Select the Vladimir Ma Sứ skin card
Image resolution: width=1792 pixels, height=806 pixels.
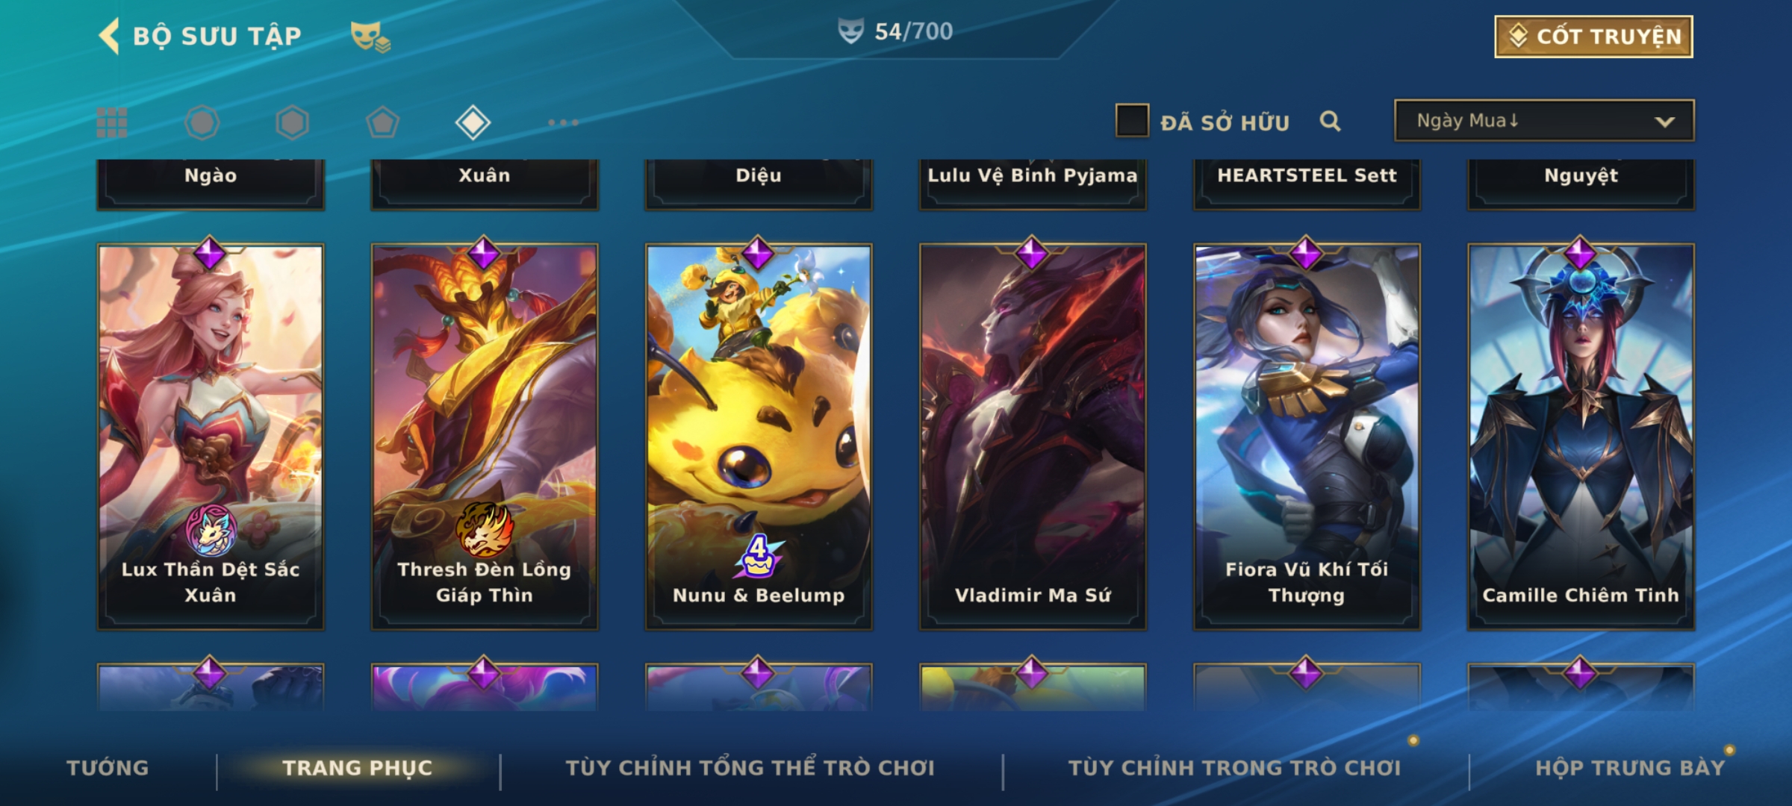coord(1033,437)
